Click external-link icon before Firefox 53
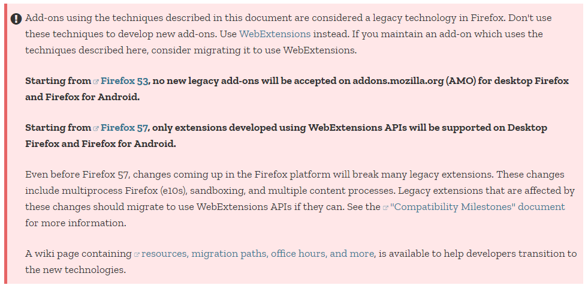This screenshot has width=588, height=288. point(96,81)
